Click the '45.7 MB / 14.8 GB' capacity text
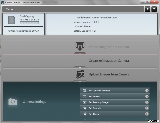 (29, 20)
